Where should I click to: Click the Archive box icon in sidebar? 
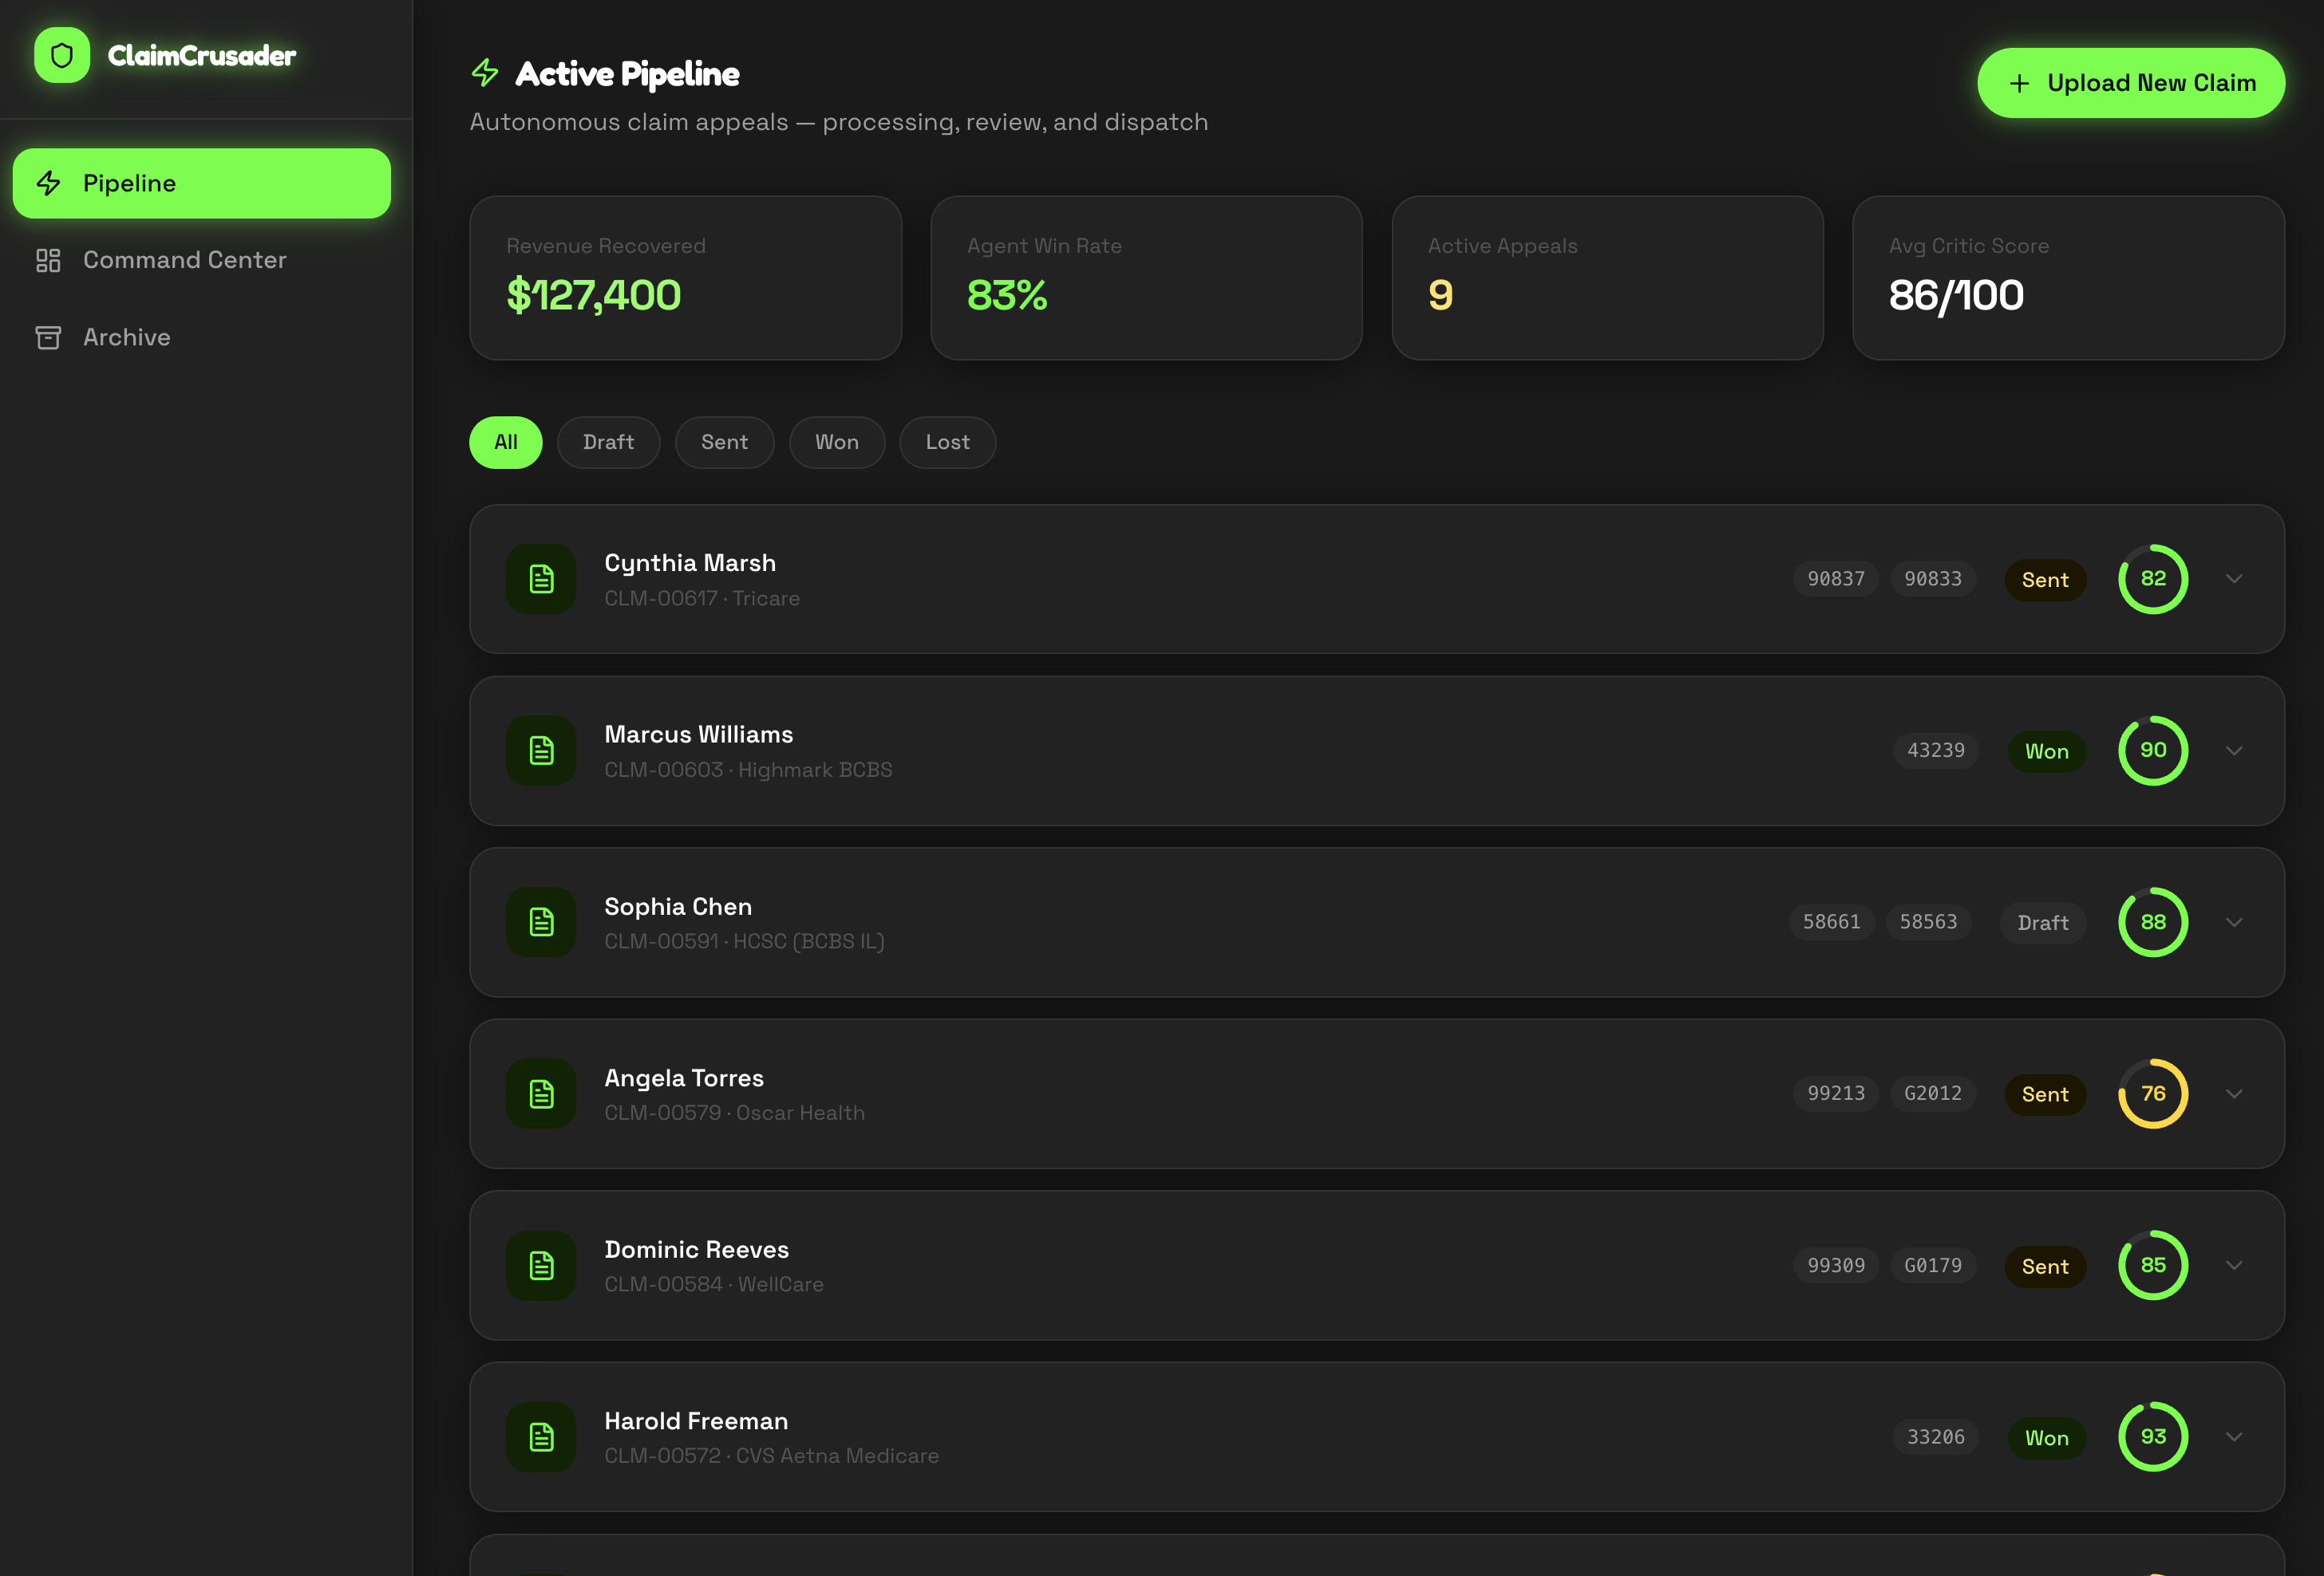(48, 338)
